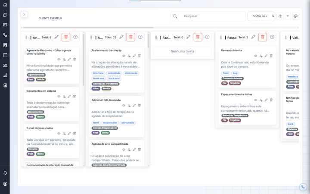This screenshot has height=194, width=310.
Task: Click the 'CLIENTE EXEMPLO' title text
Action: [50, 18]
